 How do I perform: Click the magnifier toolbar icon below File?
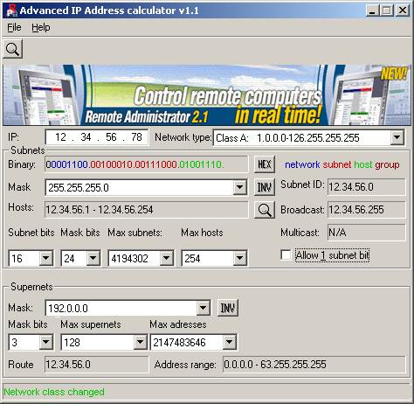[13, 49]
